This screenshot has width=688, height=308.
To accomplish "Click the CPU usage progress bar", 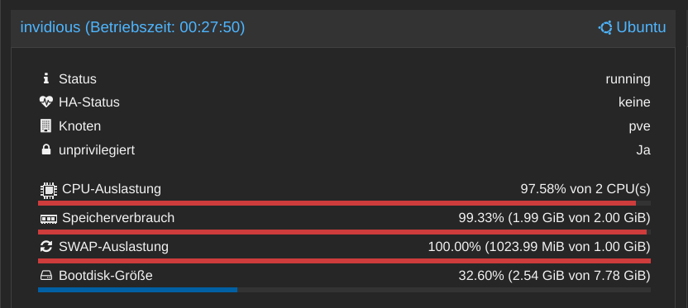I will point(345,203).
